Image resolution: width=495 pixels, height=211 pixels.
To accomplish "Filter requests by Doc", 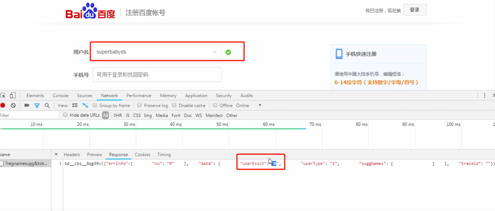I will pos(188,115).
